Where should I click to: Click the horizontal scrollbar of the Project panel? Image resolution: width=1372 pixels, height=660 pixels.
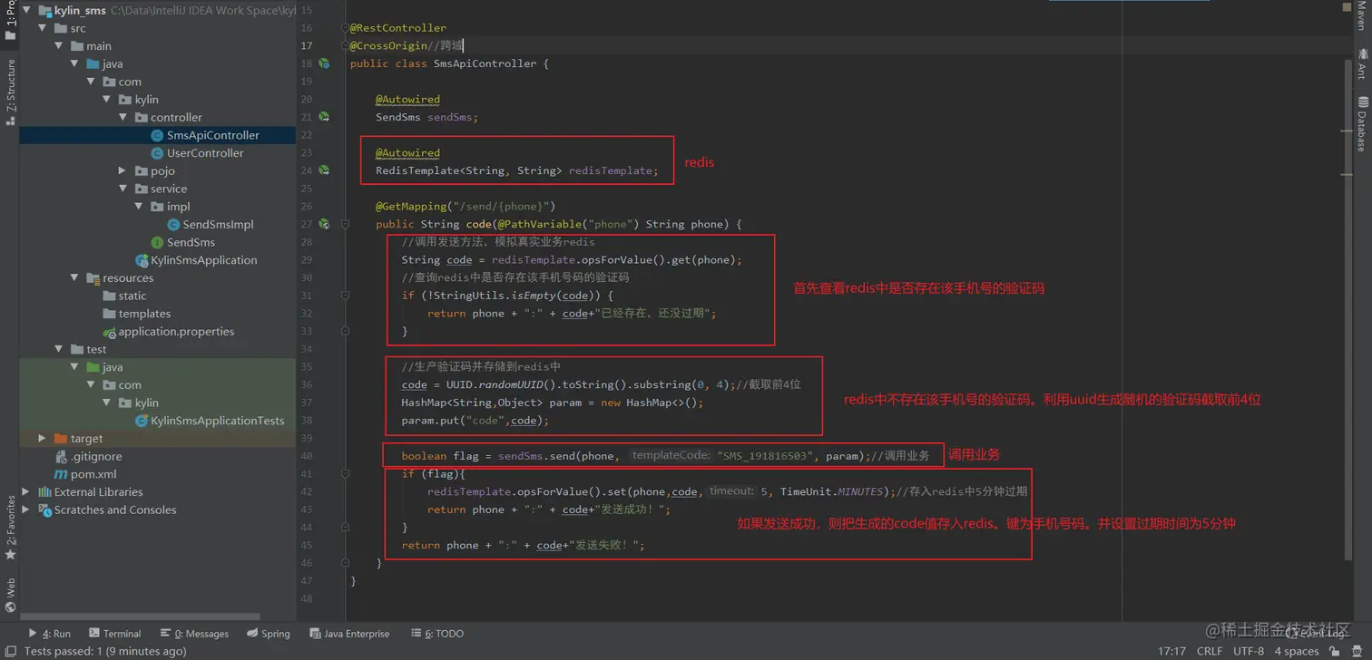(x=141, y=616)
